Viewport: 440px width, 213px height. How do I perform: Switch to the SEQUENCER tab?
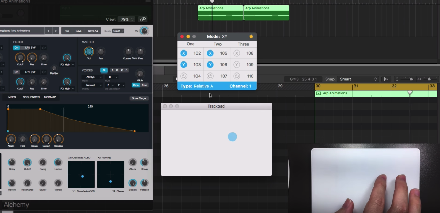click(32, 97)
